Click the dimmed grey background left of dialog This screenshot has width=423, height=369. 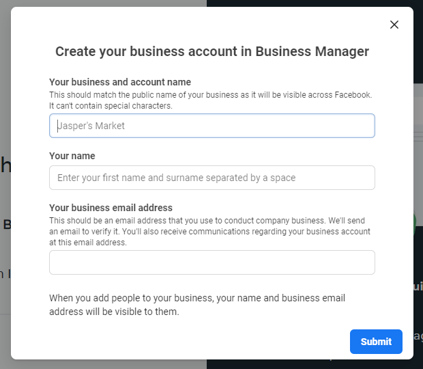5,205
